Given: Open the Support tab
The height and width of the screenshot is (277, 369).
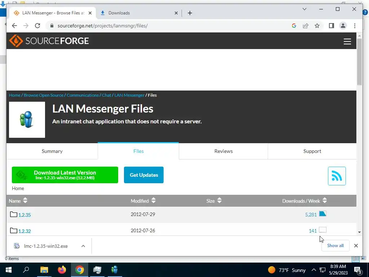Looking at the screenshot, I should point(312,151).
